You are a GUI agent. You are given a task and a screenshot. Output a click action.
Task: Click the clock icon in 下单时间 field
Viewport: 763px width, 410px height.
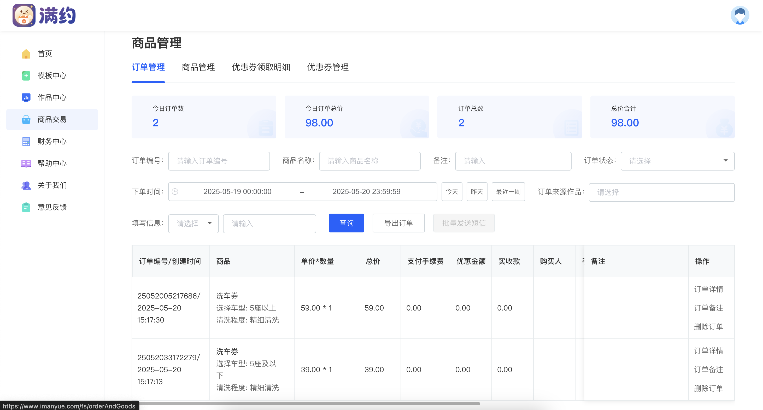click(175, 192)
